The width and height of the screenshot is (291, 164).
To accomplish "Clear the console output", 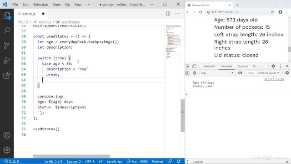I will click(195, 73).
